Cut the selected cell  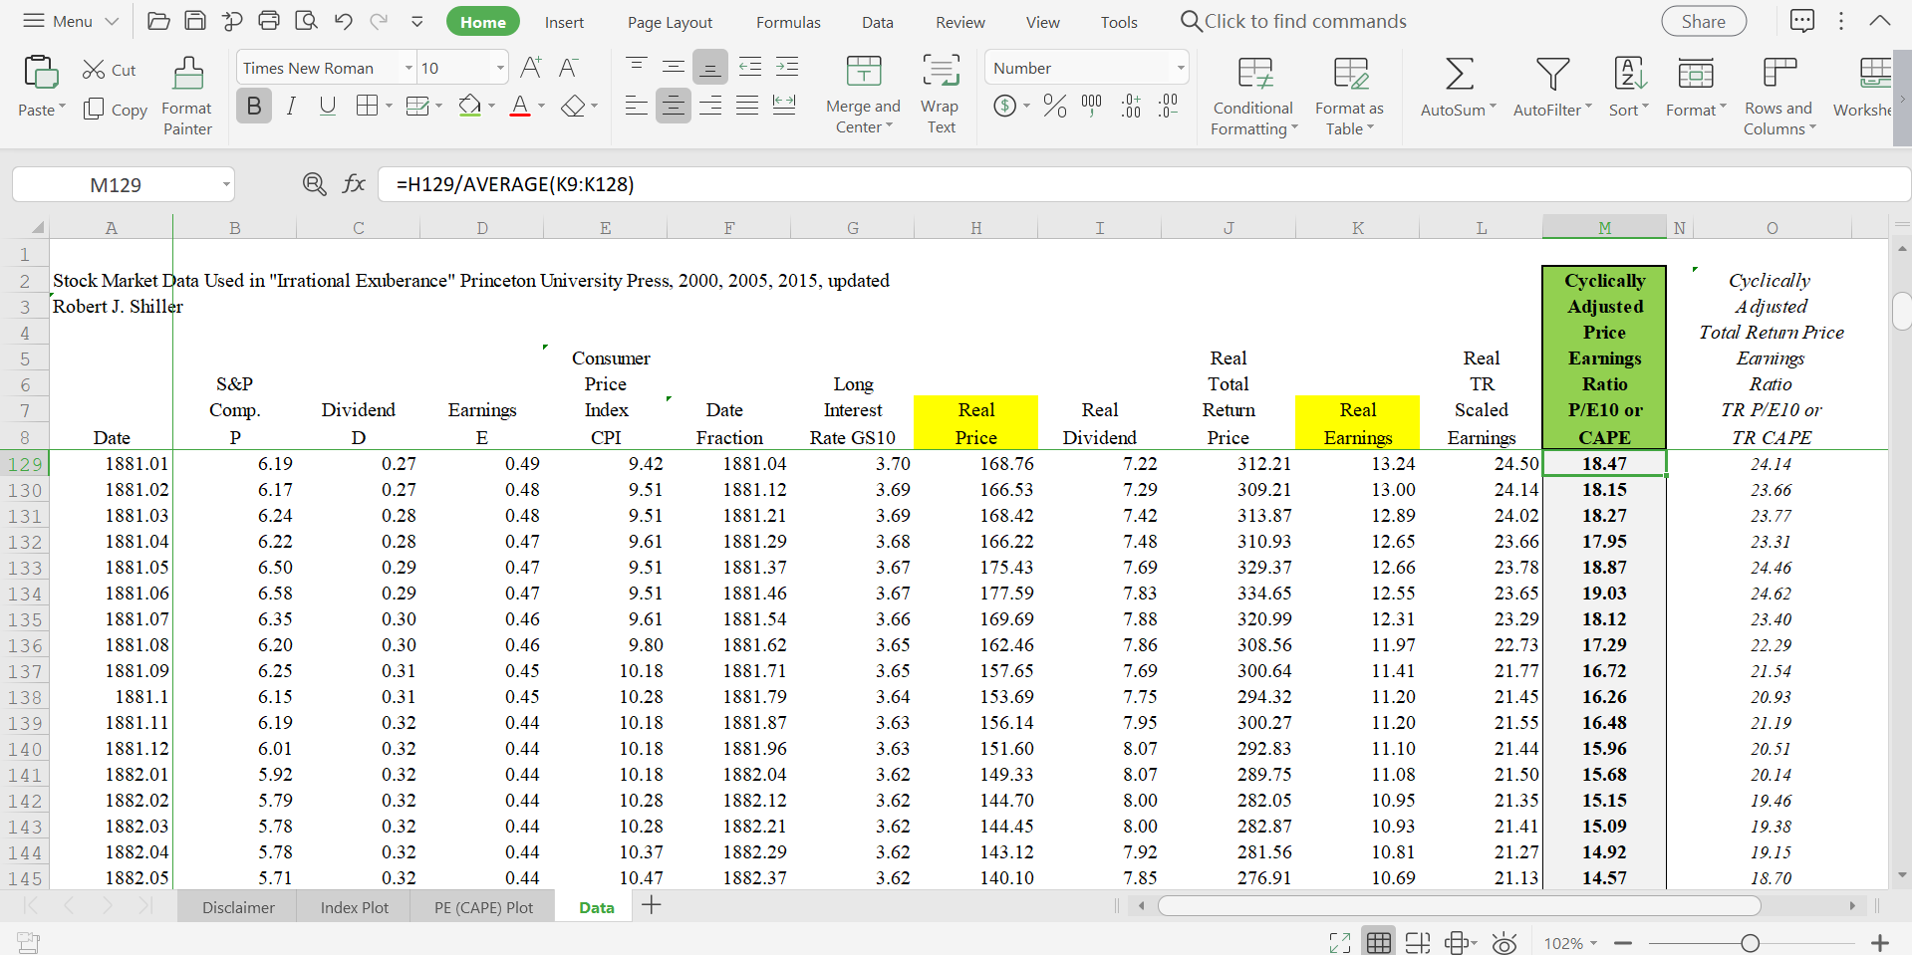coord(110,70)
